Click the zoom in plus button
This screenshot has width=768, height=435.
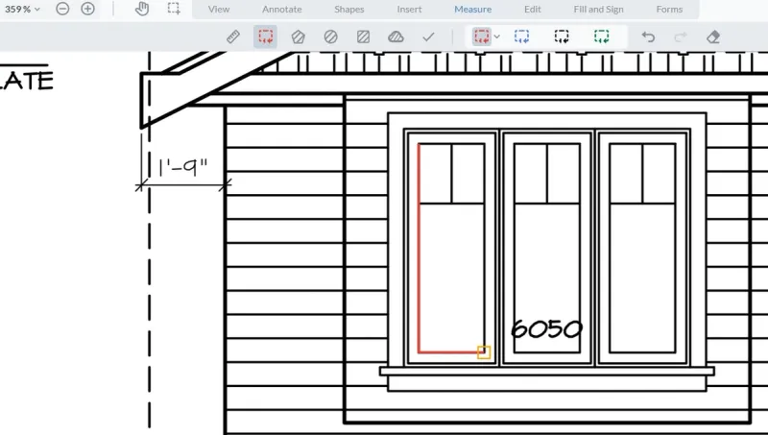(87, 9)
